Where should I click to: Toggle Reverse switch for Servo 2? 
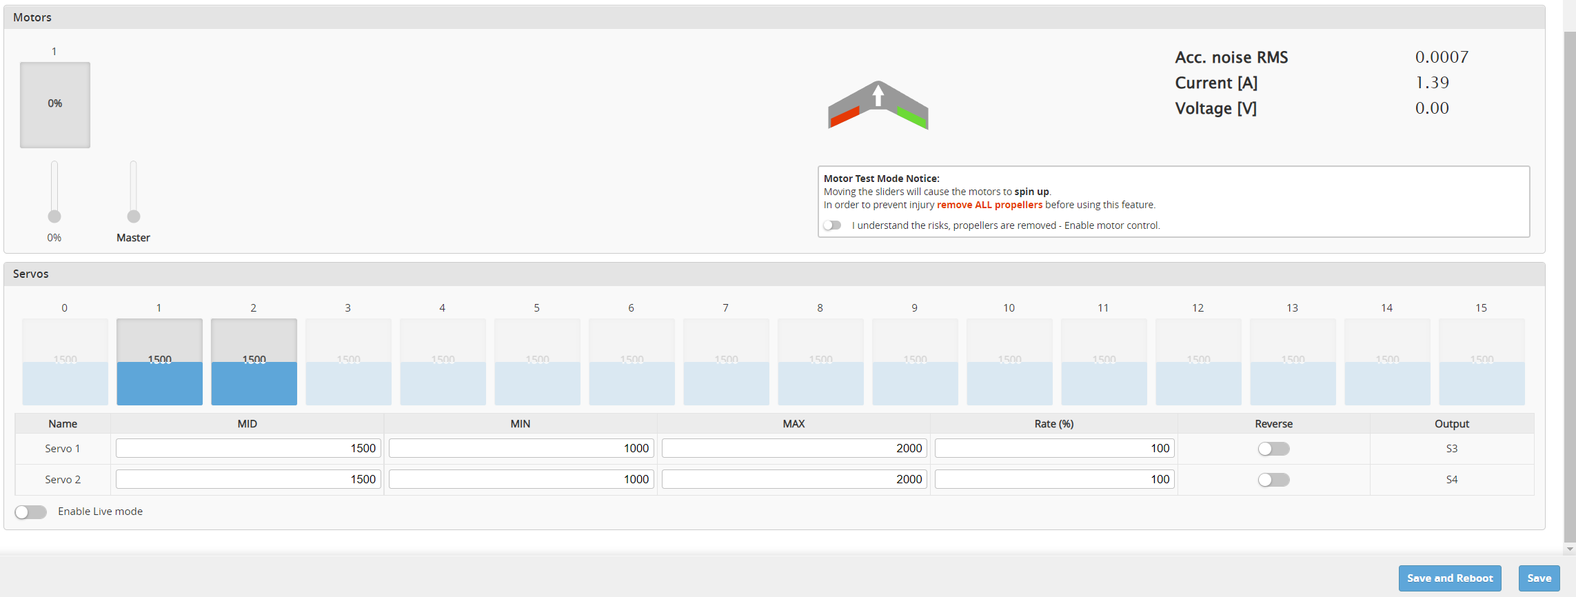(x=1273, y=480)
